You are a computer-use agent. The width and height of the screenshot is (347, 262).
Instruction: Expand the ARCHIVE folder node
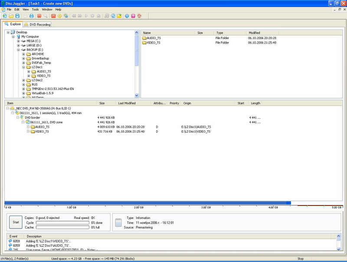click(23, 54)
